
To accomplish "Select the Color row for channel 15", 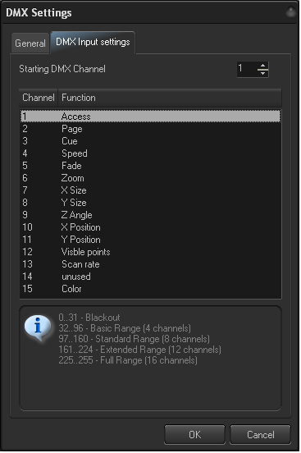I will click(x=150, y=289).
